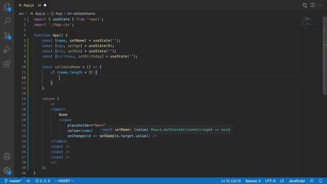Click line number 16 in gutter
Viewport: 327px width, 184px height.
(24, 99)
